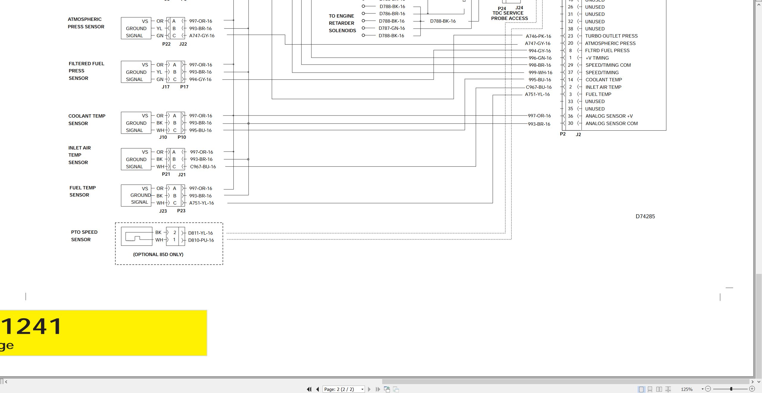Go to the next page
The height and width of the screenshot is (393, 762).
(x=369, y=389)
